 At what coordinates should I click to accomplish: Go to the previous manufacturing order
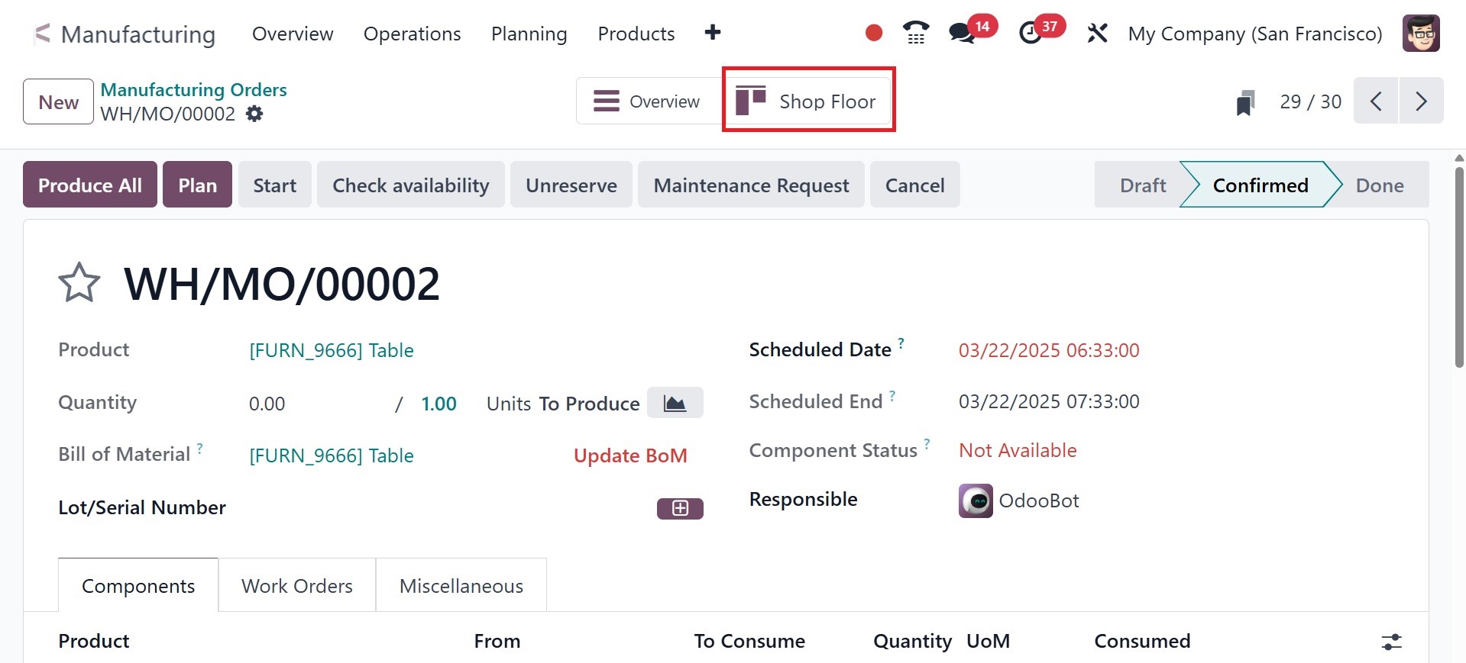click(x=1376, y=101)
